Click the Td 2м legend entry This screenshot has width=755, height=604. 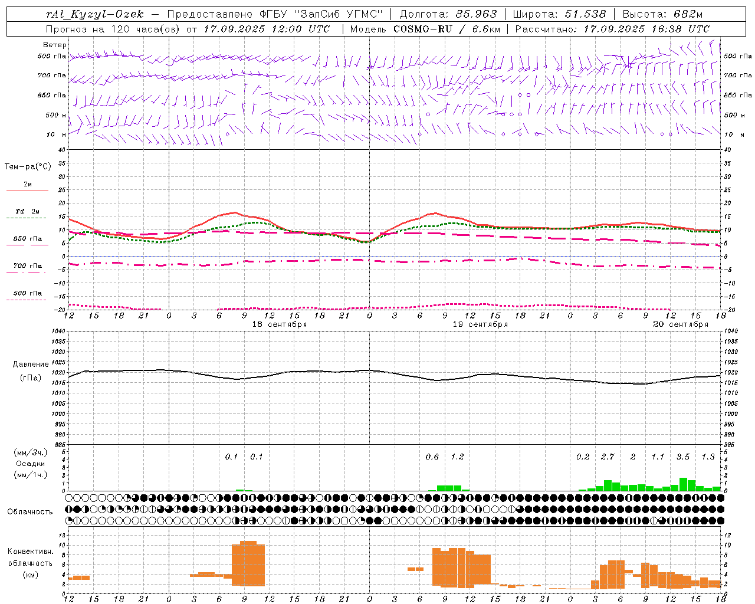pos(27,211)
